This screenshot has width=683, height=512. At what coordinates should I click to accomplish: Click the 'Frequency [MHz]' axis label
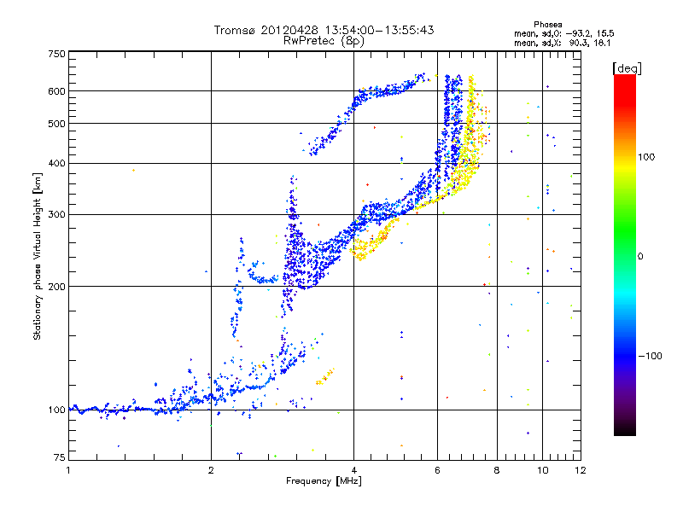[x=324, y=481]
